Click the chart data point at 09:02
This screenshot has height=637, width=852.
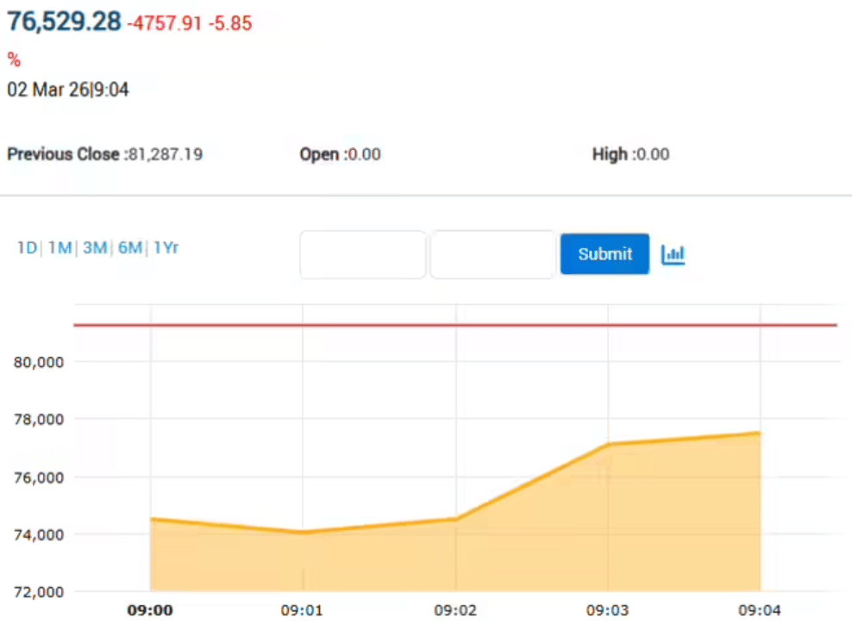456,519
